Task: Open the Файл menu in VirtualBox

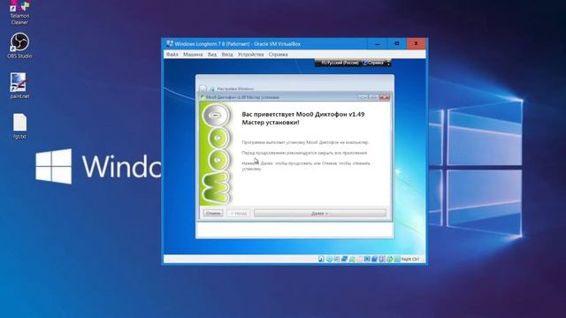Action: click(x=172, y=55)
